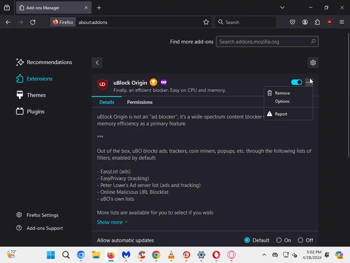Select Extensions in the sidebar
350x263 pixels.
pyautogui.click(x=34, y=79)
